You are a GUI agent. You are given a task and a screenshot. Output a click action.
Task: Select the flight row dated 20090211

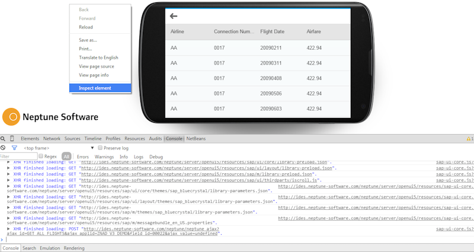tap(258, 48)
